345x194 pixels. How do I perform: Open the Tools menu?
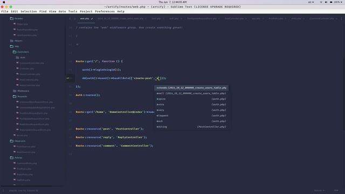point(73,11)
